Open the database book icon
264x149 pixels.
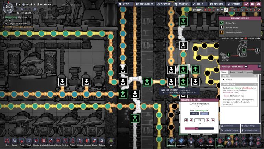pyautogui.click(x=252, y=4)
